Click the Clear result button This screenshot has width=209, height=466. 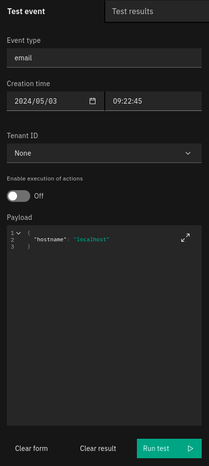click(x=98, y=448)
